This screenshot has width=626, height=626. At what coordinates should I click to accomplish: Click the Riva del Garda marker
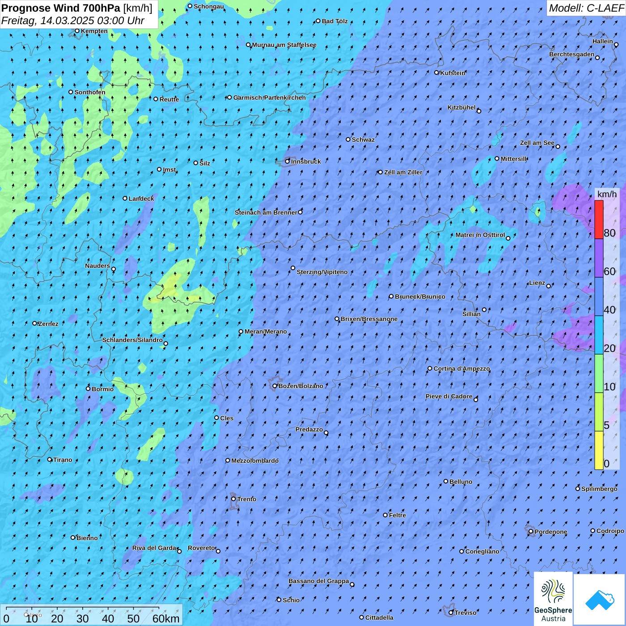pos(179,551)
